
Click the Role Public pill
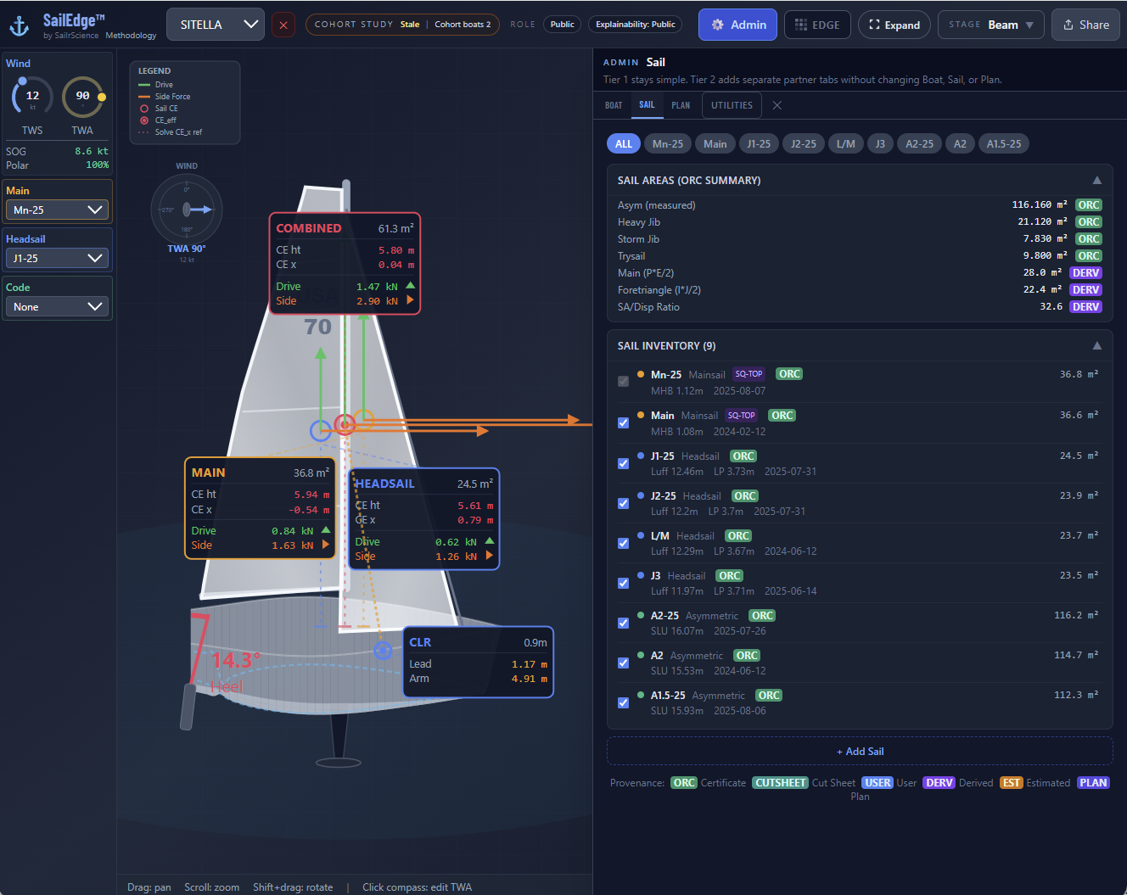562,25
